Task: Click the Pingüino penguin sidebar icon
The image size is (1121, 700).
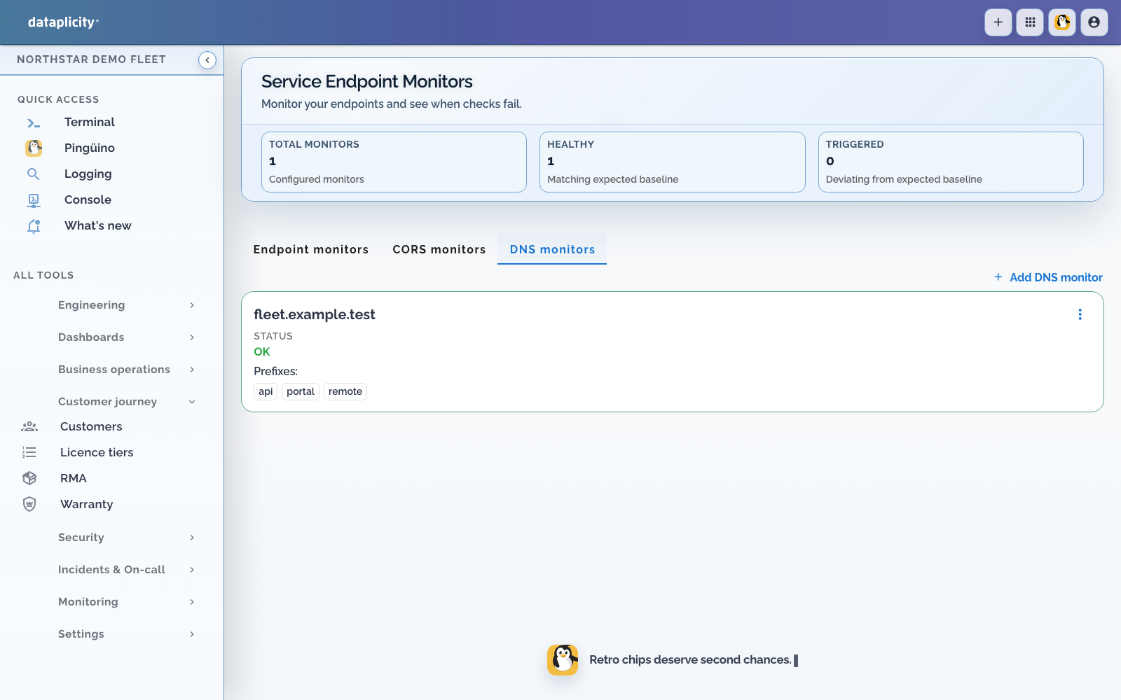Action: [x=34, y=148]
